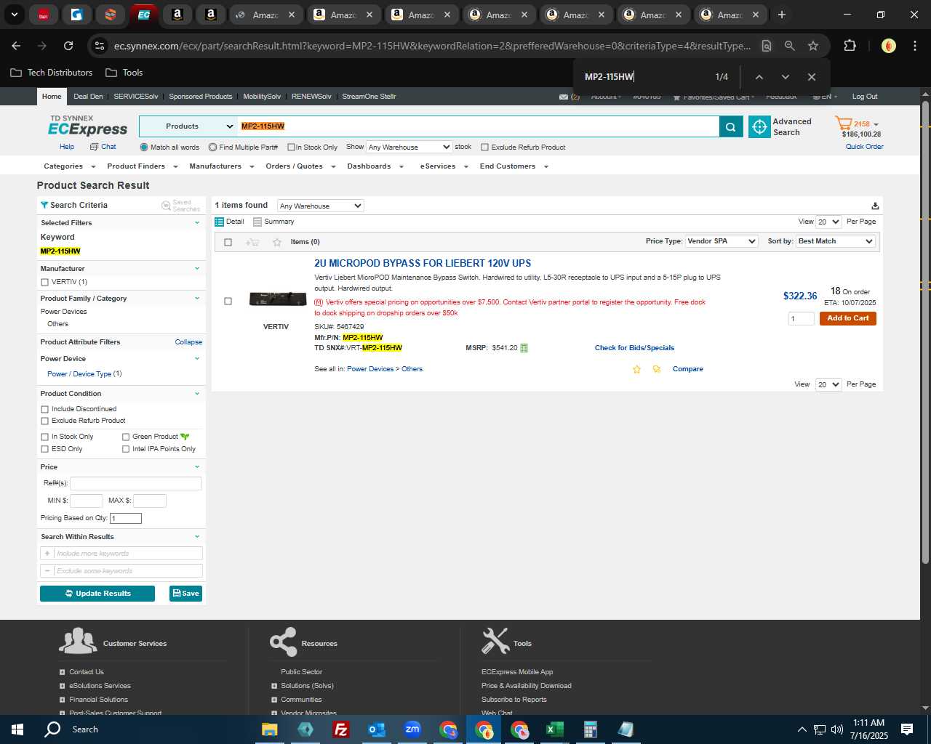Click Quick Order link

(865, 147)
